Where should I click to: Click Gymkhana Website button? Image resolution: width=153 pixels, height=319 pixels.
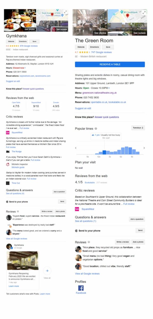(11, 41)
